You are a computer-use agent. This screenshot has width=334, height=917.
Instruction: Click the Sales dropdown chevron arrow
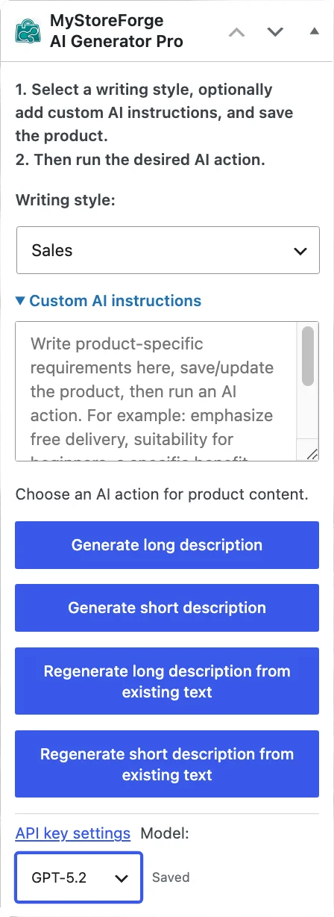tap(300, 251)
